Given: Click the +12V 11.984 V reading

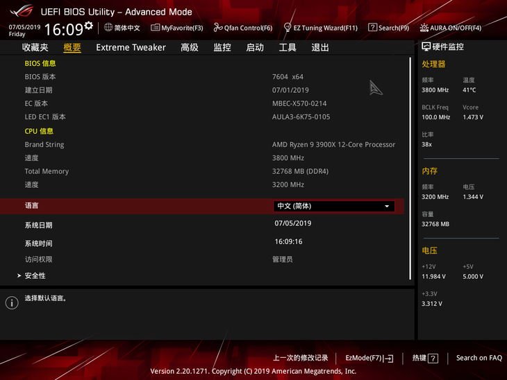Looking at the screenshot, I should (x=433, y=277).
